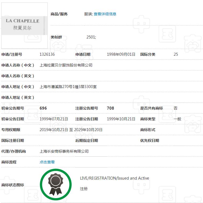Viewport: 203px width, 203px height.
Task: Select the 否 shared trademark value
Action: tap(176, 108)
